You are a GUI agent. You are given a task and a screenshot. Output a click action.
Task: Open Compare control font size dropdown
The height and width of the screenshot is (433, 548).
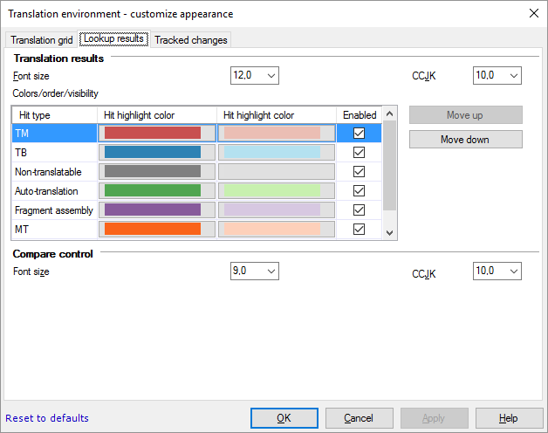click(x=255, y=271)
